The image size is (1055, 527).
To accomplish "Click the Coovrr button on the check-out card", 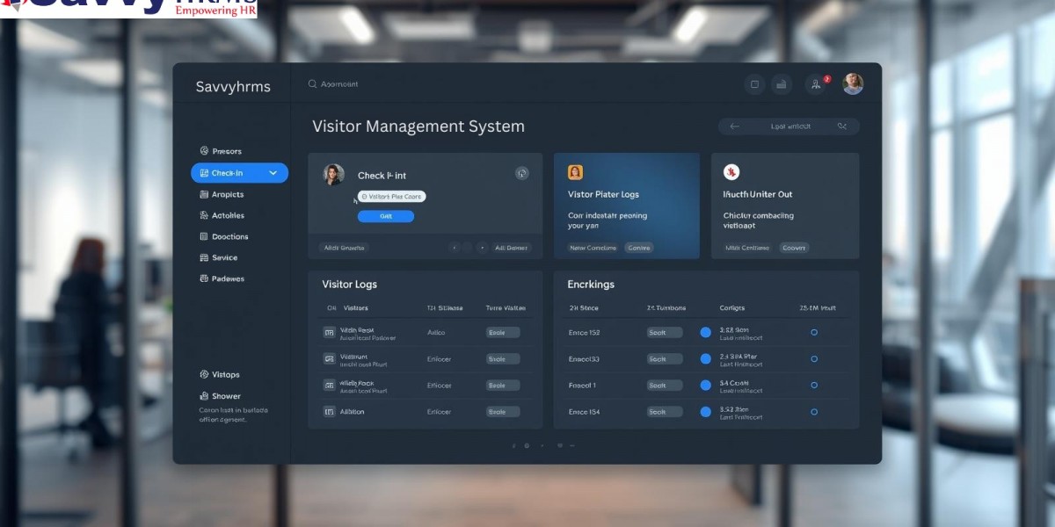I will coord(794,248).
